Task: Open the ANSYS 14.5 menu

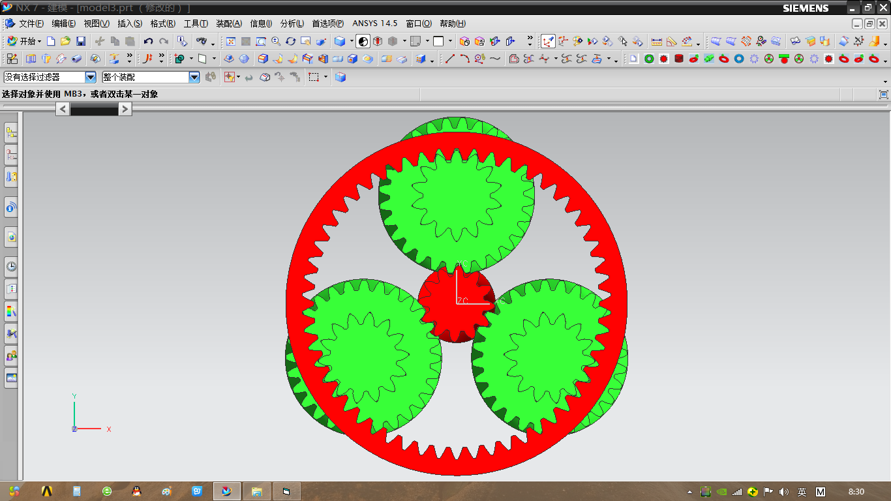Action: point(375,23)
